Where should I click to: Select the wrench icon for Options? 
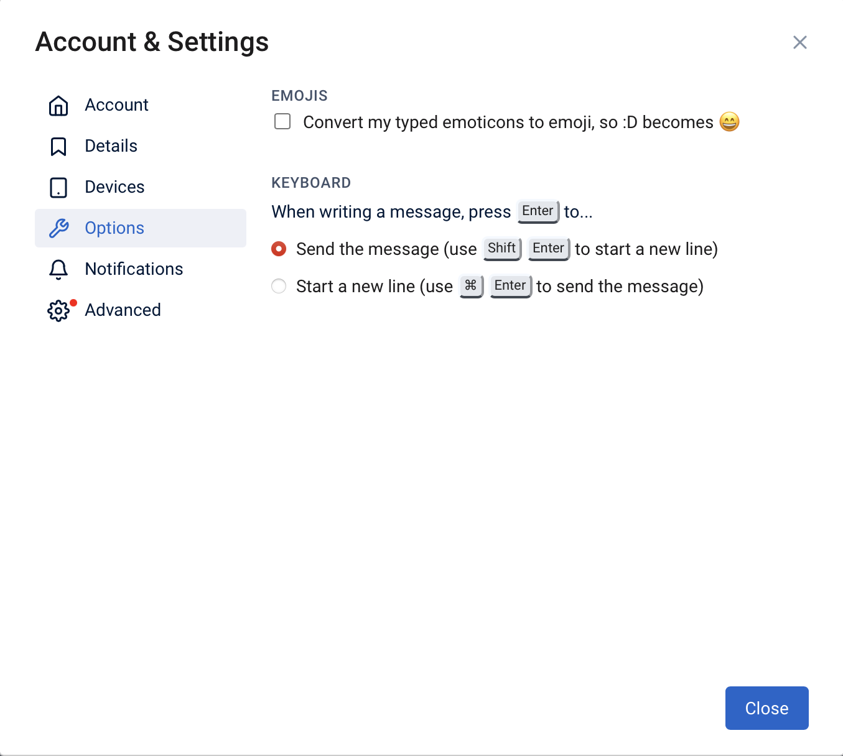58,228
